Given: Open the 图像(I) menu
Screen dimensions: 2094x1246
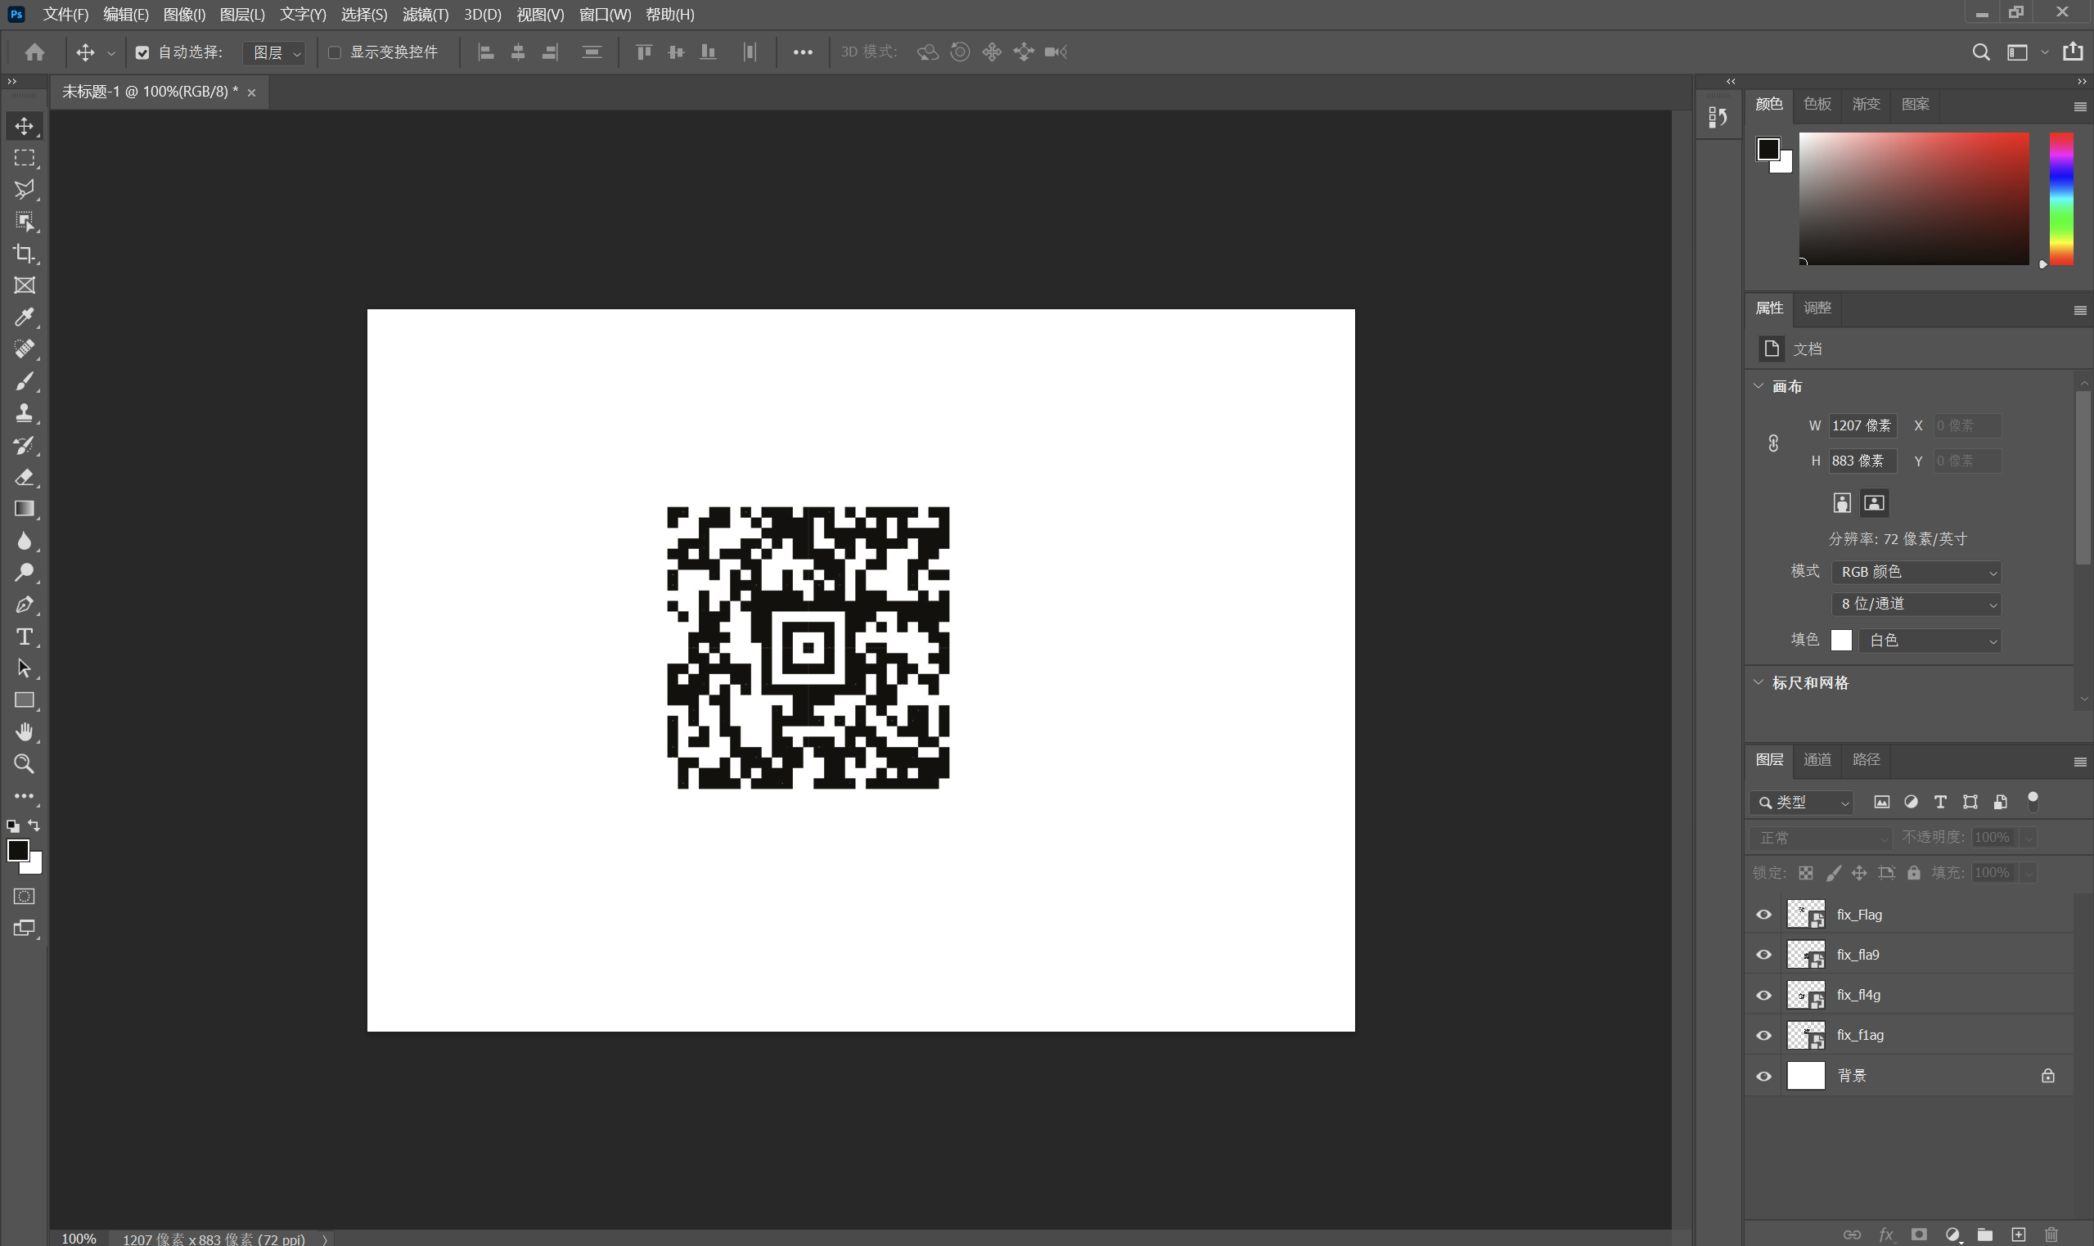Looking at the screenshot, I should [184, 14].
